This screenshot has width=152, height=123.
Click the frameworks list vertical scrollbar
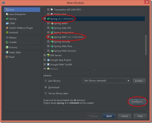point(146,45)
